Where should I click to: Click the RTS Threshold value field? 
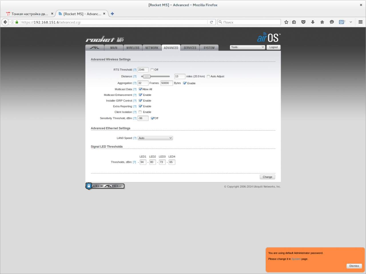point(143,70)
